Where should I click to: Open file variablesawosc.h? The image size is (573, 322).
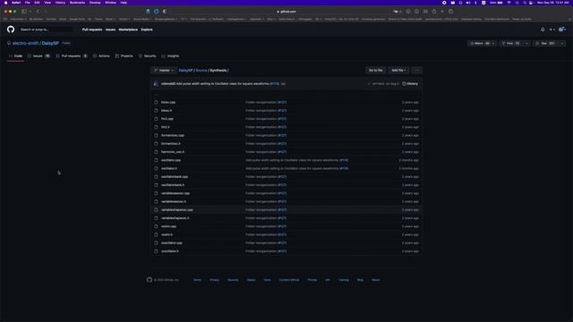click(x=174, y=201)
